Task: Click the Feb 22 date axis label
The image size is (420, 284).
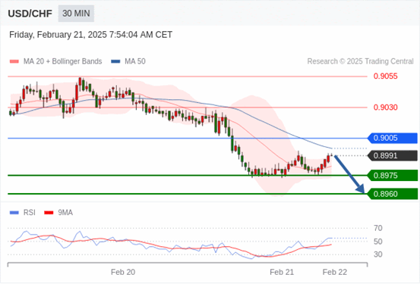Action: 335,272
